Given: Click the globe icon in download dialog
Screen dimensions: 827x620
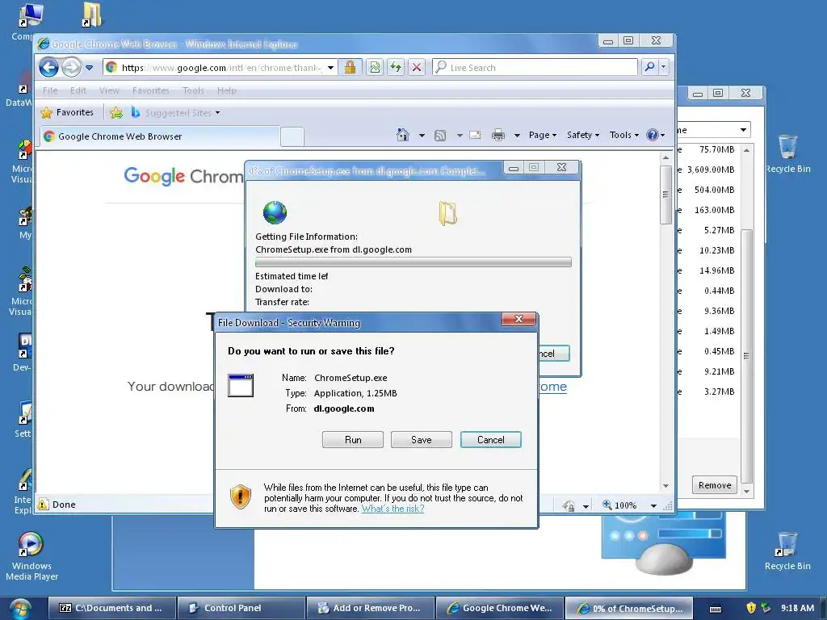Looking at the screenshot, I should click(x=275, y=212).
